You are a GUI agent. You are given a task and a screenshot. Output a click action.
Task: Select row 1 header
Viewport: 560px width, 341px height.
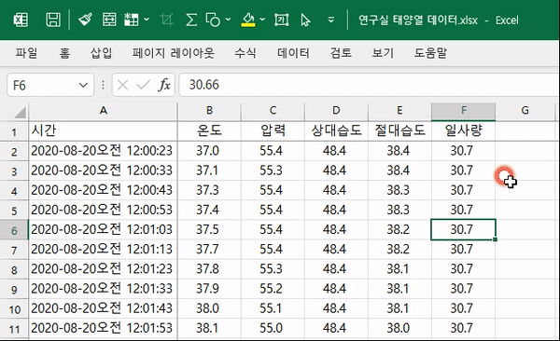14,131
